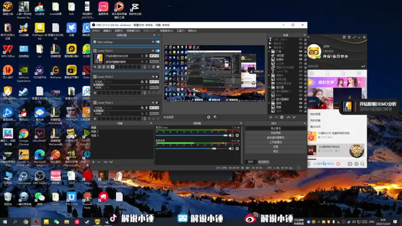Viewport: 402px width, 226px height.
Task: Click the CS:GO logo in Lower Third 1
Action: click(98, 59)
